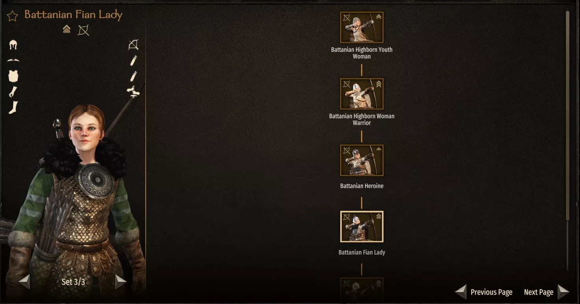Click the bow weapon slot icon

click(133, 45)
